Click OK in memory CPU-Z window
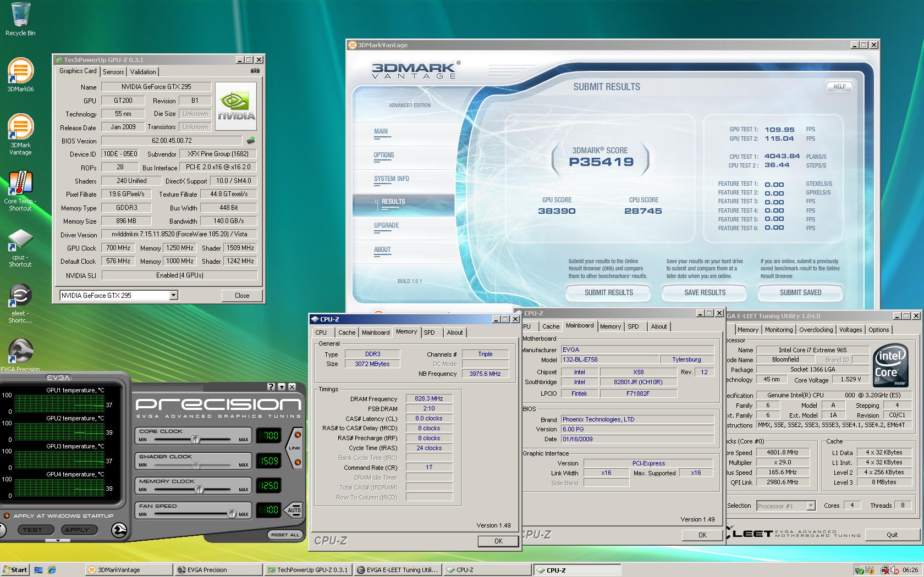The image size is (924, 577). click(x=498, y=541)
